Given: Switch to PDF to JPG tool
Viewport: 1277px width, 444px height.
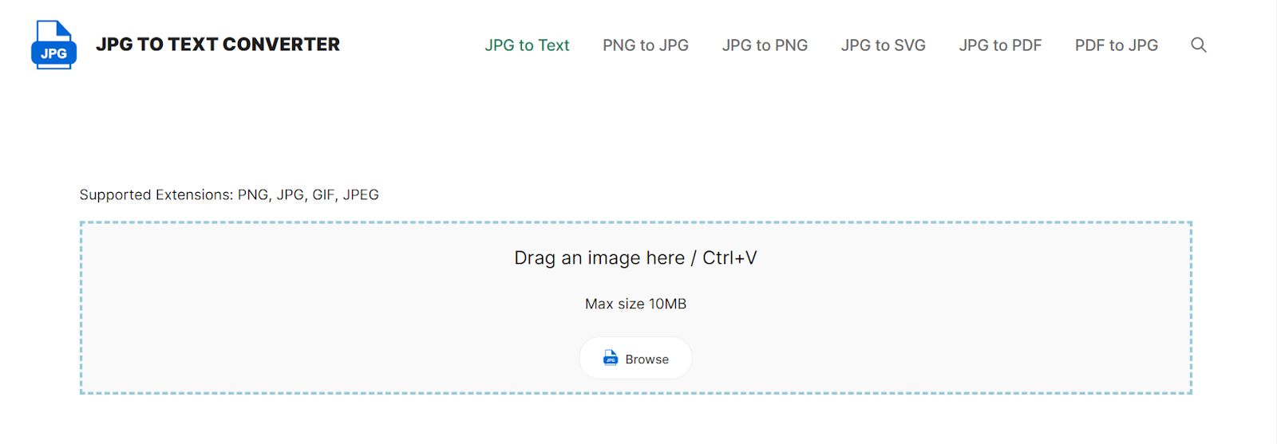Looking at the screenshot, I should pyautogui.click(x=1116, y=45).
